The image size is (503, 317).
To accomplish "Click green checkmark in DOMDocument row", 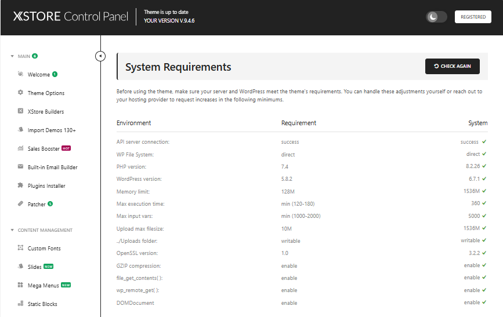I will (484, 303).
